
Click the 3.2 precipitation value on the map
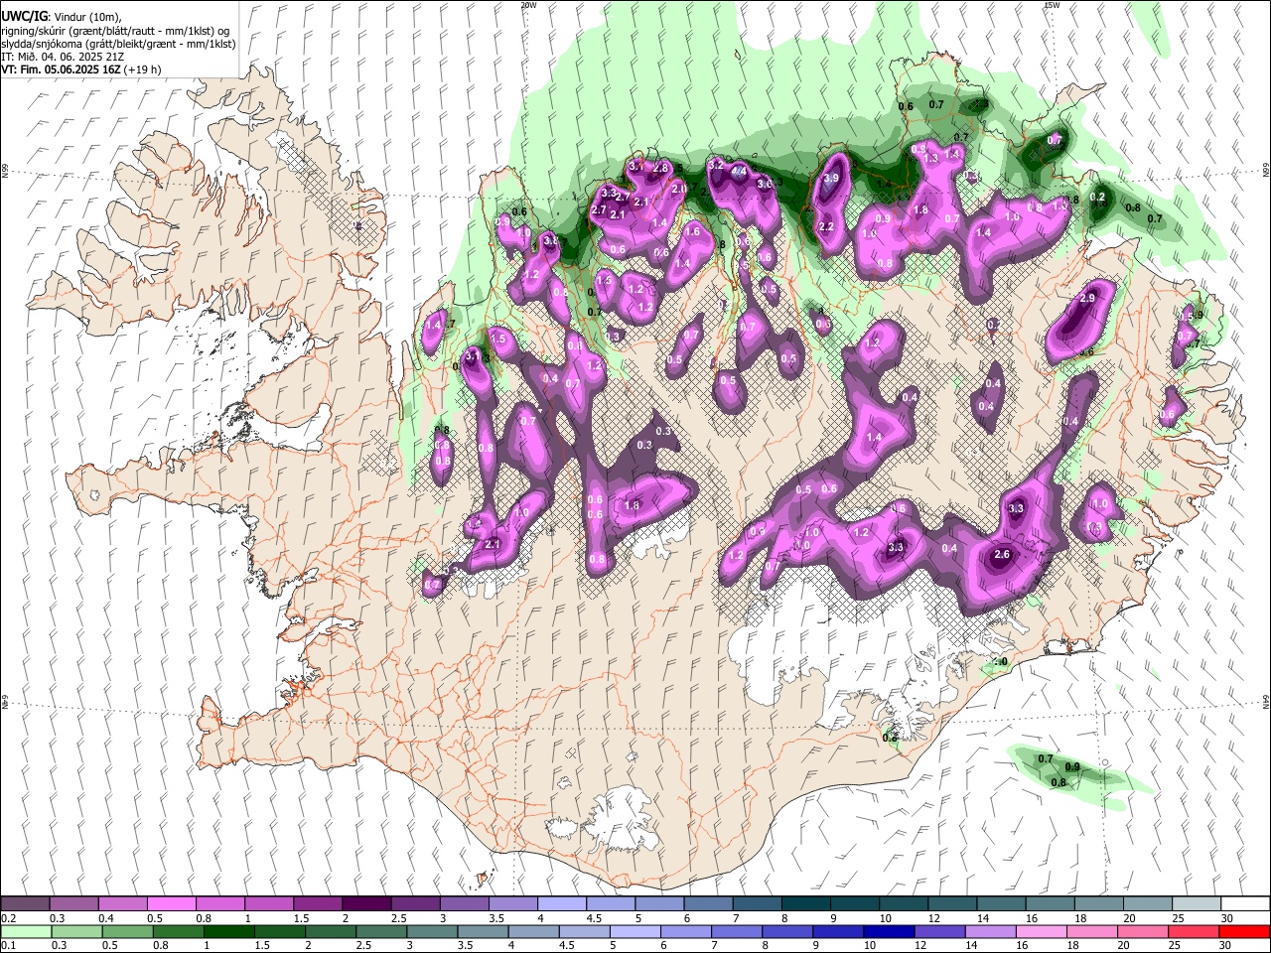[x=716, y=165]
